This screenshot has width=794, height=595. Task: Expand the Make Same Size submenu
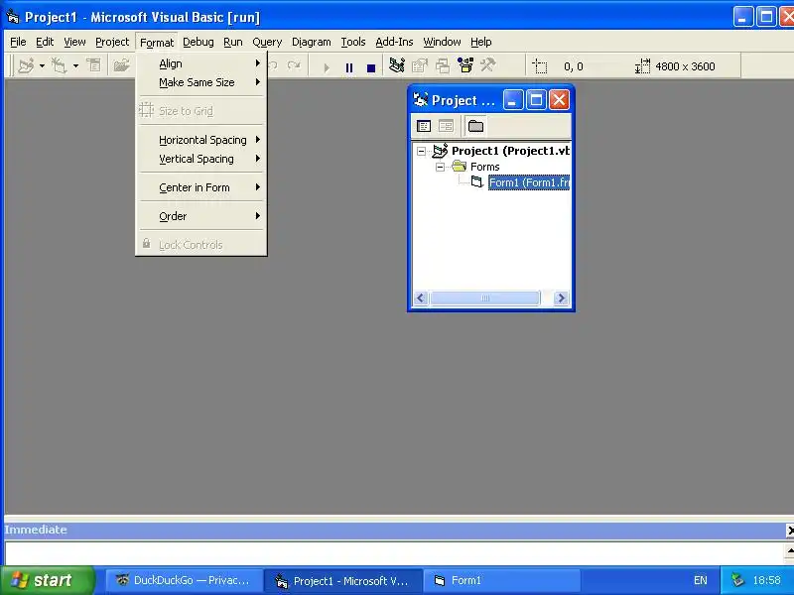pos(201,82)
